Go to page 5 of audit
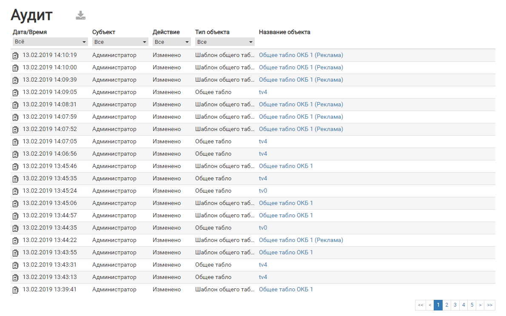 point(472,305)
